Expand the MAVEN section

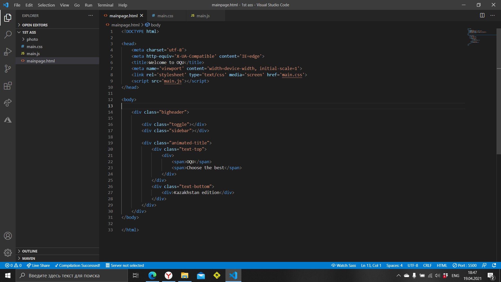click(57, 258)
